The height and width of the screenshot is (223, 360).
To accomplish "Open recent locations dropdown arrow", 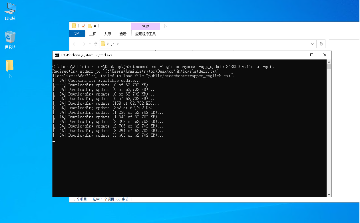I will point(90,44).
